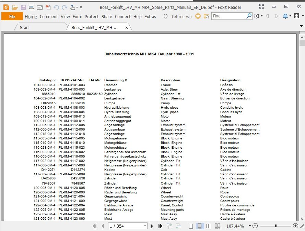Open the File menu

(x=12, y=16)
